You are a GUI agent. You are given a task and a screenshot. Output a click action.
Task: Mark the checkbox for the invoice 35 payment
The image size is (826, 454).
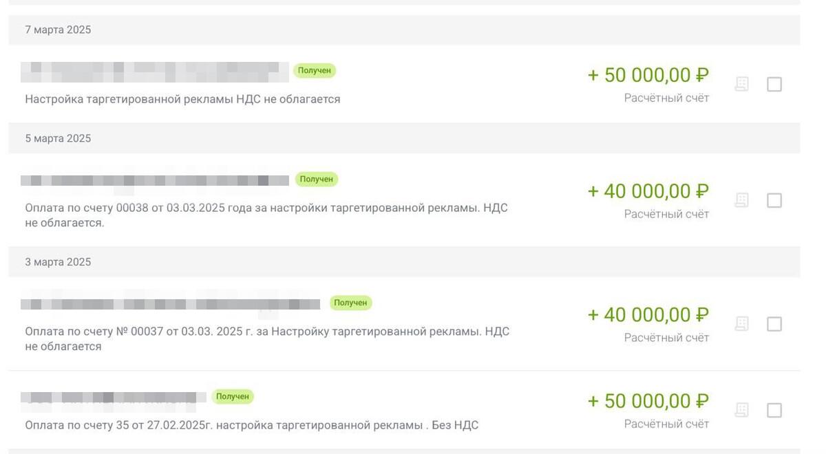click(x=774, y=410)
